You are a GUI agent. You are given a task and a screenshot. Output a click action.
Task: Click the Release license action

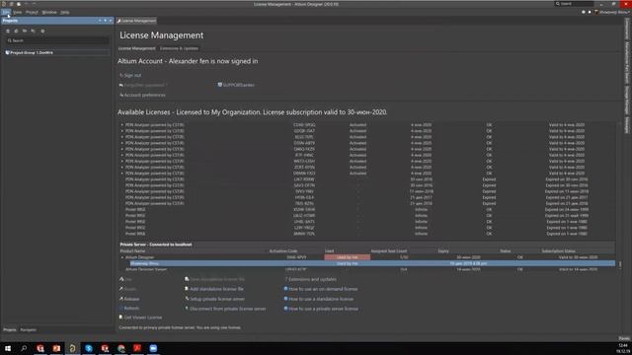point(129,299)
